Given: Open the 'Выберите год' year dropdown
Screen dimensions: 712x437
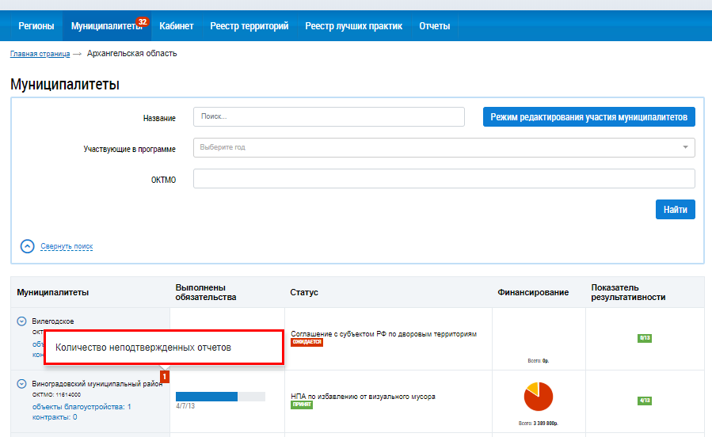Looking at the screenshot, I should pyautogui.click(x=444, y=147).
